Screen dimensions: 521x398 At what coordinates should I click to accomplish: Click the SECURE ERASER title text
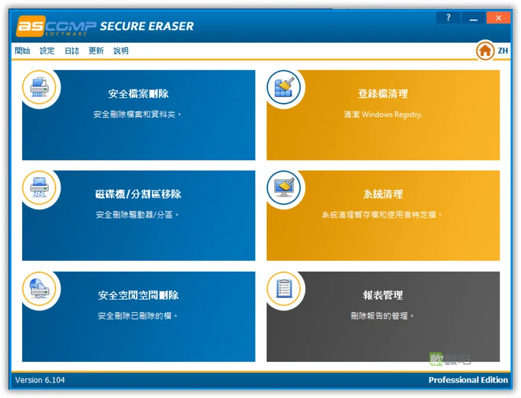(146, 26)
